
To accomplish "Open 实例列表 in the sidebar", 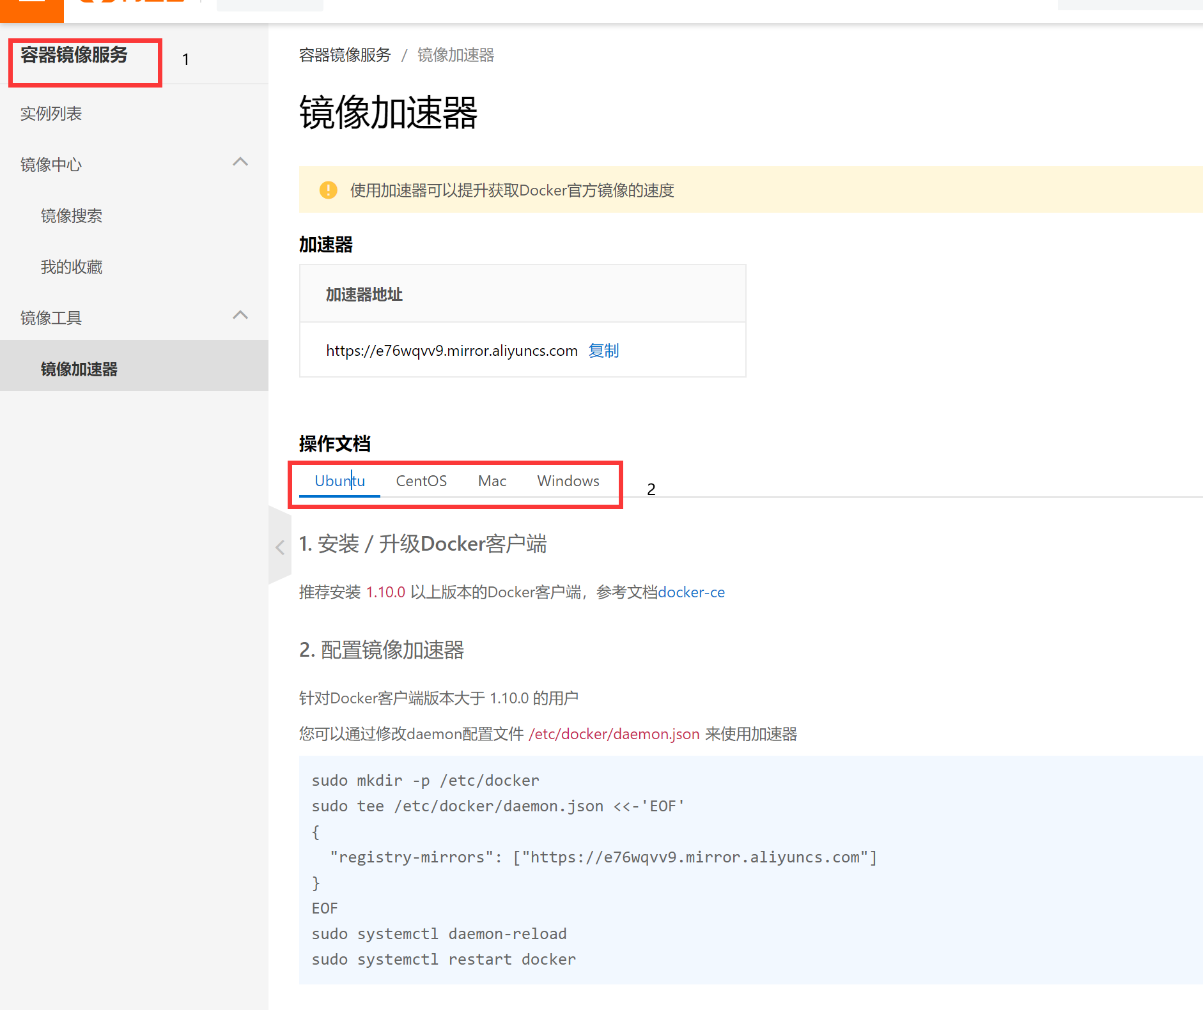I will coord(51,114).
